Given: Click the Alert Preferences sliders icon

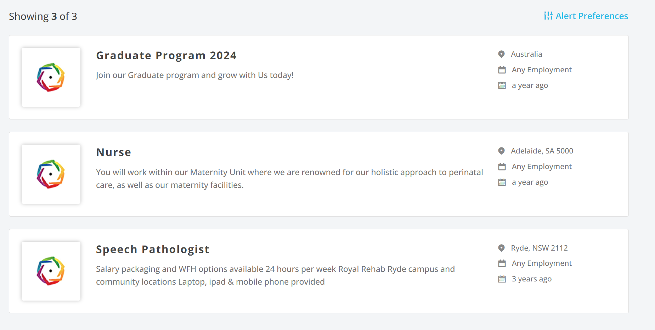Looking at the screenshot, I should 548,16.
